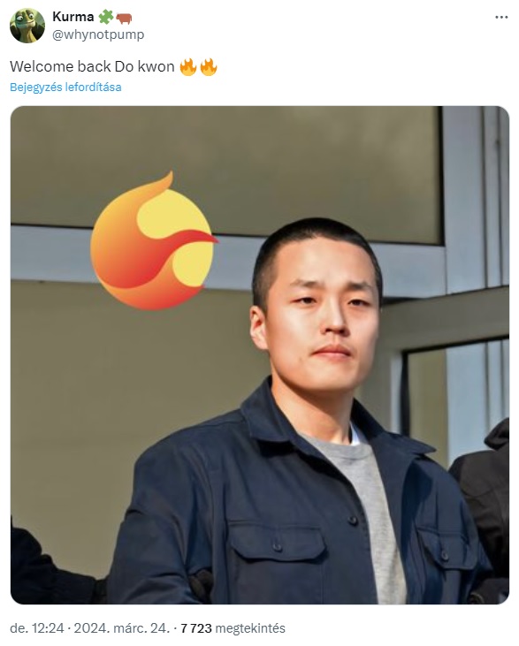Click the date 2024. márc. 24.
Viewport: 519px width, 646px height.
tap(122, 628)
